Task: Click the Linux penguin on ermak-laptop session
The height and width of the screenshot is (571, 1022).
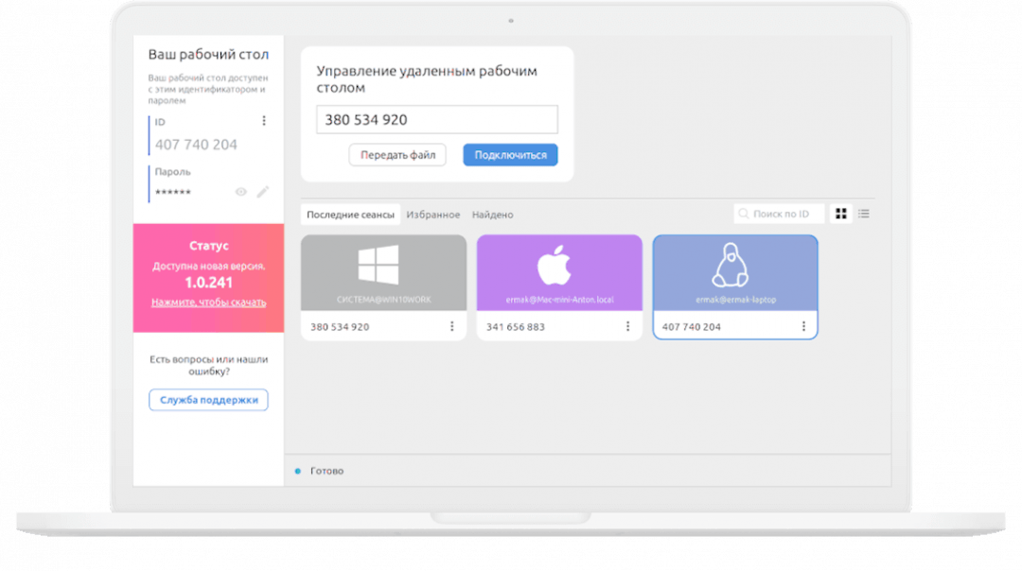Action: click(730, 266)
